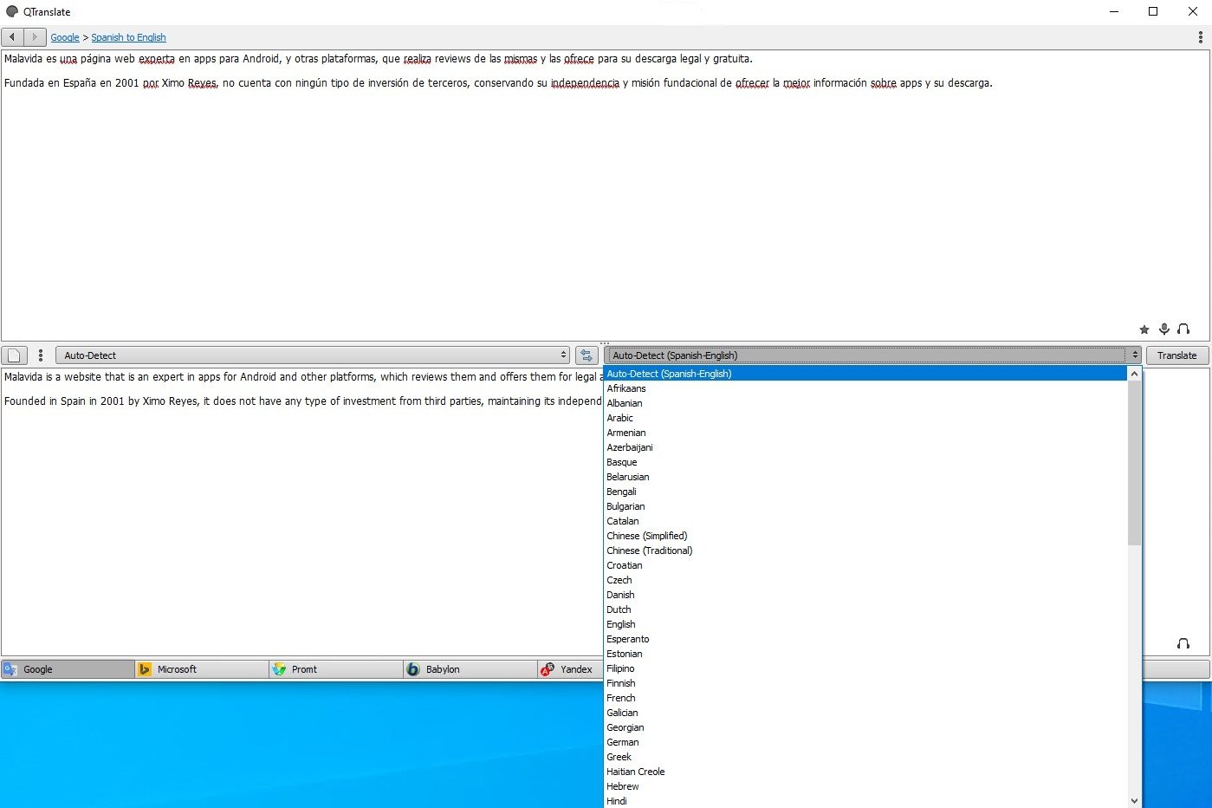The height and width of the screenshot is (808, 1212).
Task: Click the Translate button
Action: coord(1176,355)
